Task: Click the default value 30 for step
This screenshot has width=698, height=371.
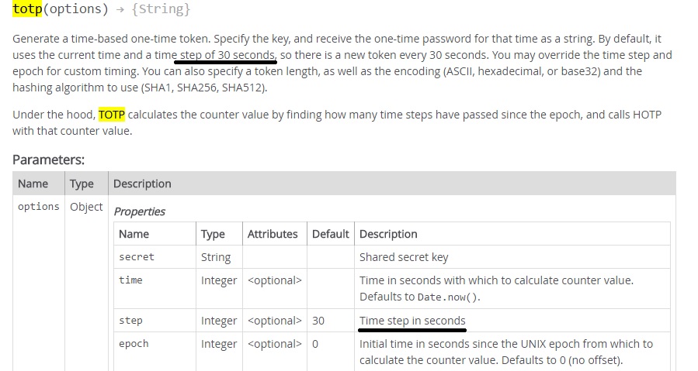Action: point(318,321)
